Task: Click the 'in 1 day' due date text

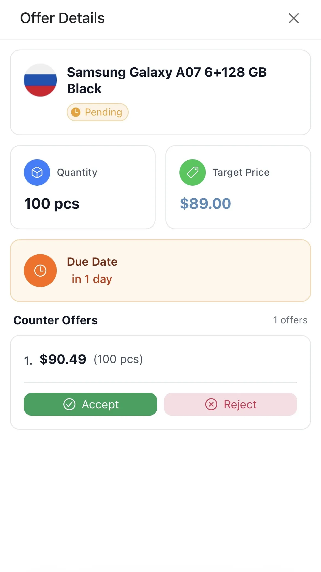Action: (92, 279)
